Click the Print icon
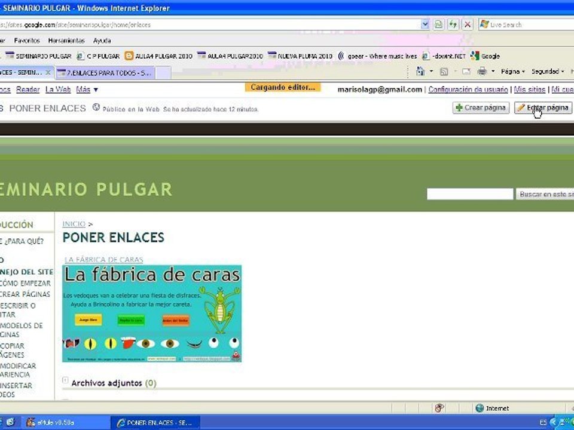 click(482, 71)
